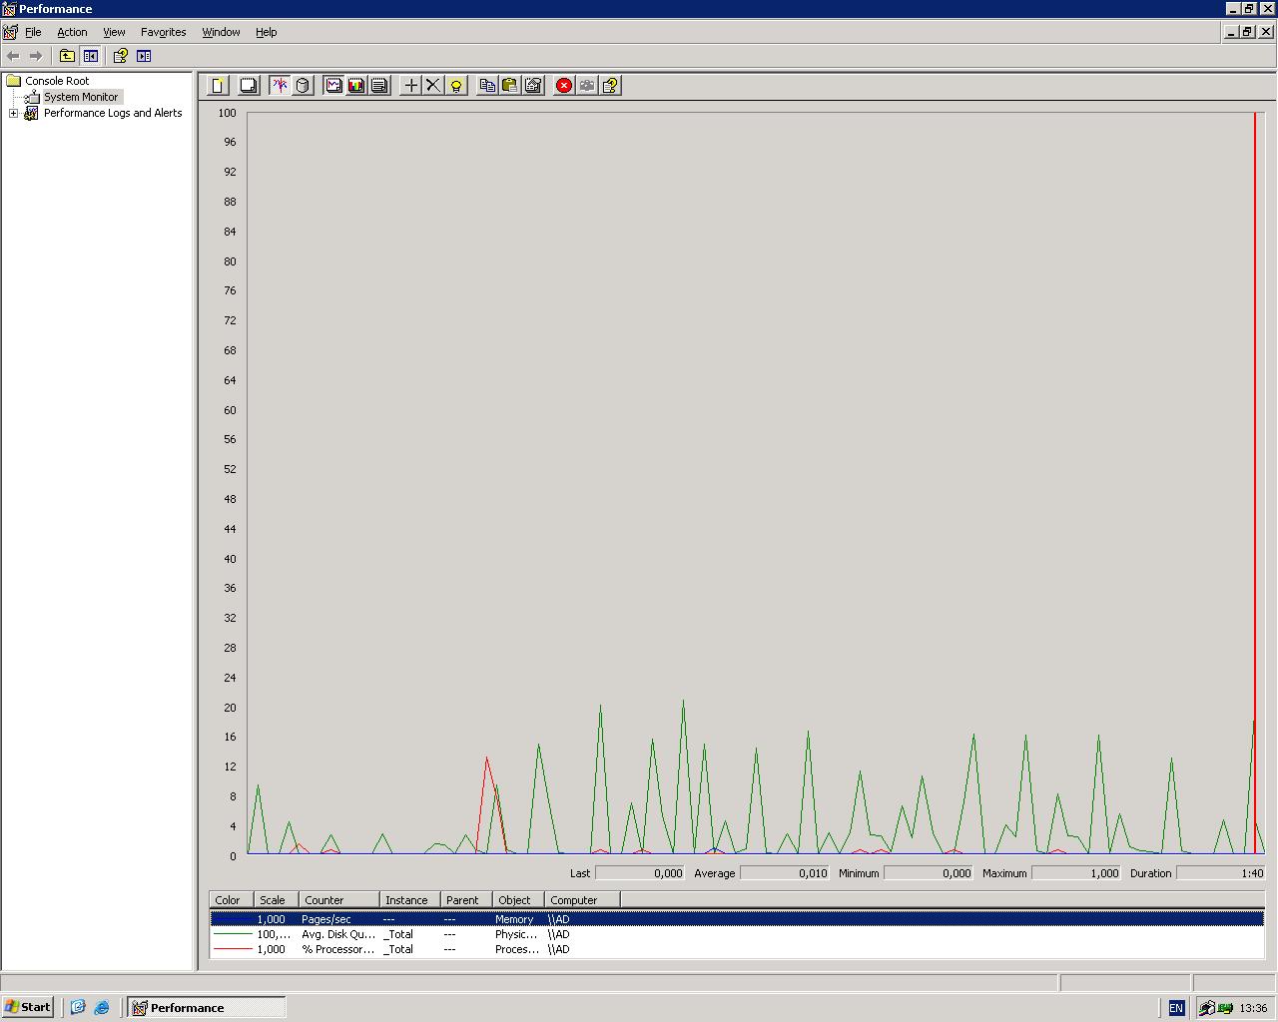1278x1022 pixels.
Task: Open the Action menu
Action: [x=72, y=32]
